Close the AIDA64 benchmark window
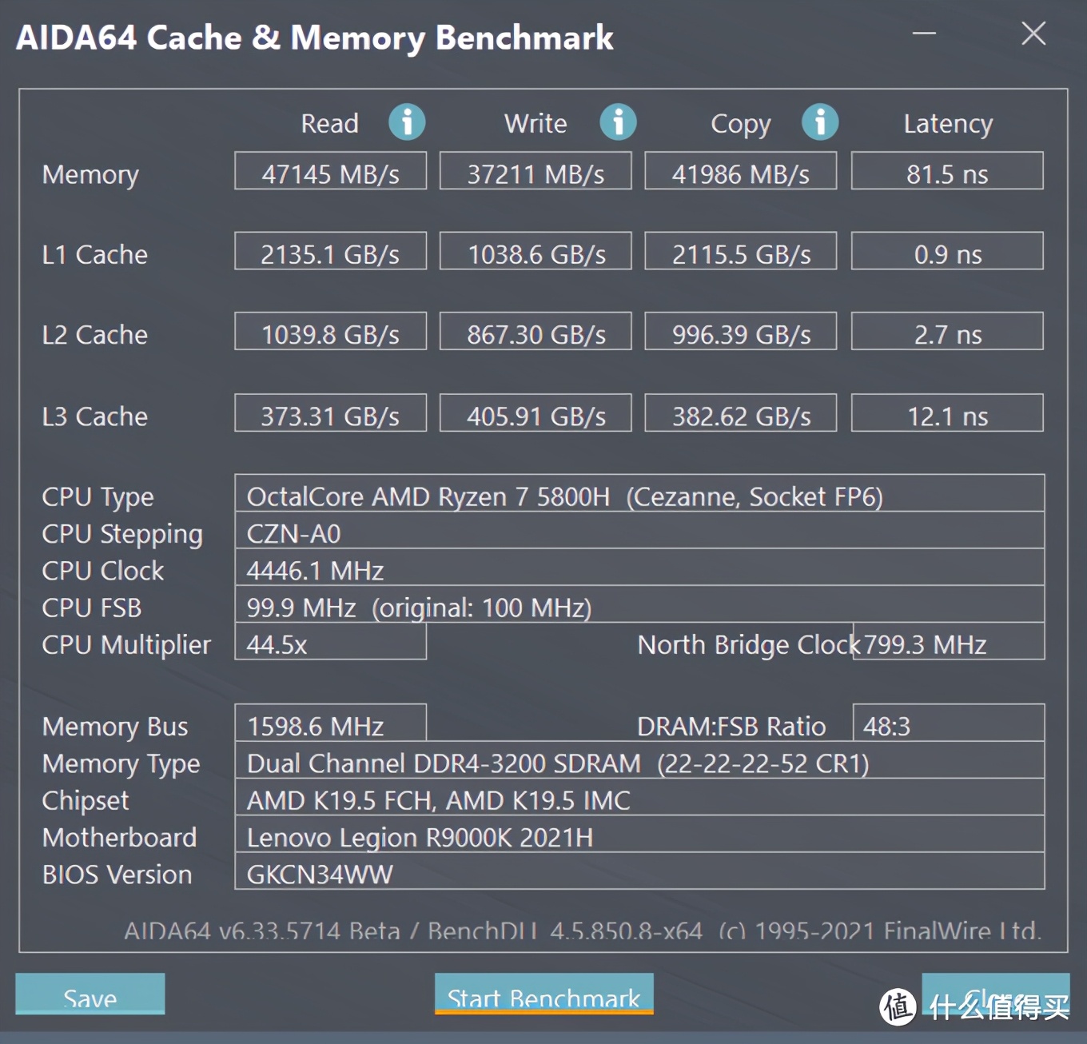Image resolution: width=1087 pixels, height=1044 pixels. (1033, 34)
